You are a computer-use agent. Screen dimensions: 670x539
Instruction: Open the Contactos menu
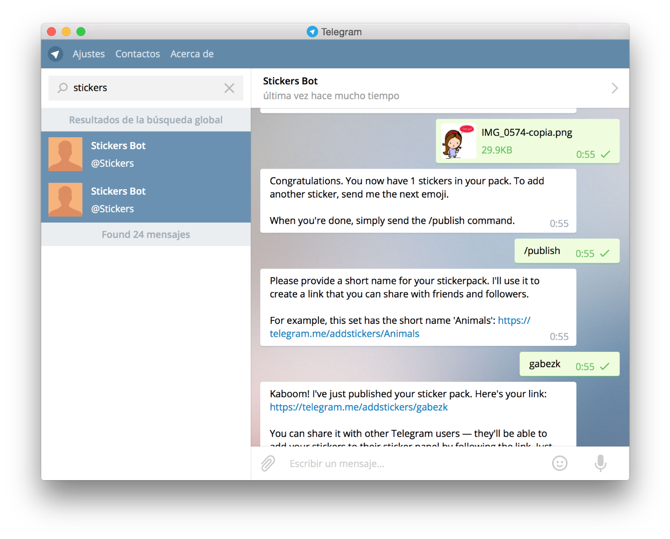137,54
